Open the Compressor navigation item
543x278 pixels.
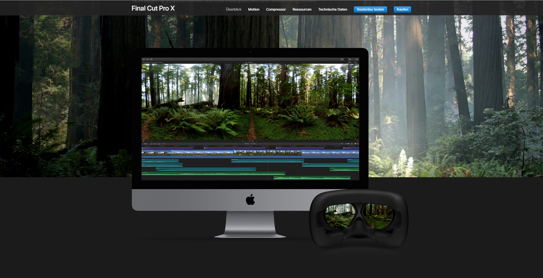(276, 9)
